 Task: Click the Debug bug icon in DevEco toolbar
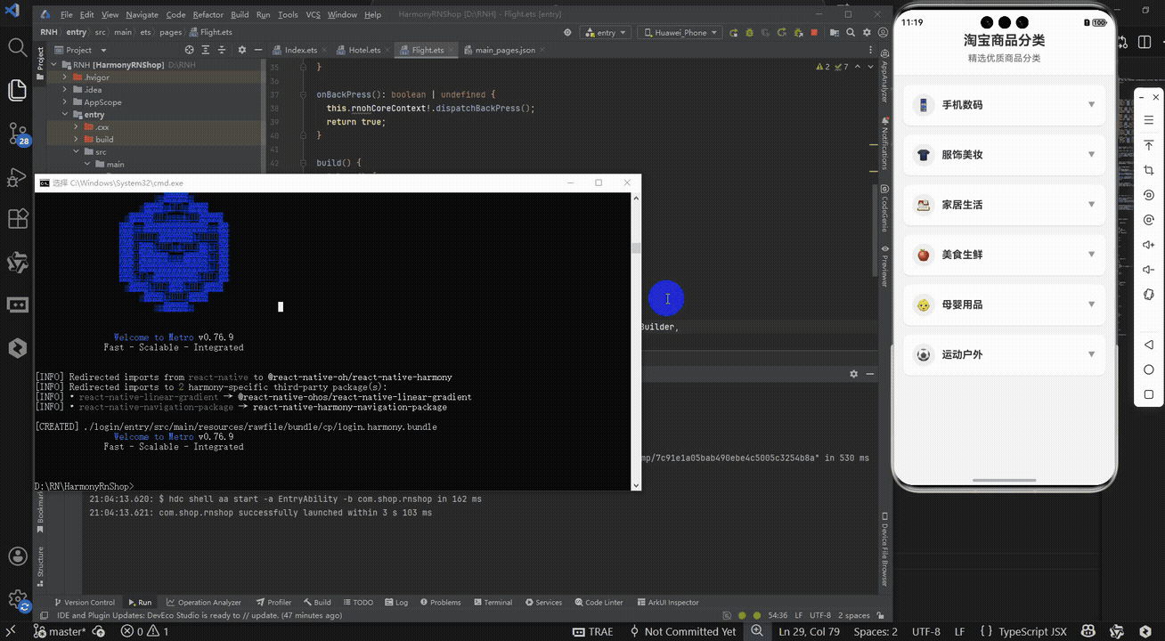[749, 32]
